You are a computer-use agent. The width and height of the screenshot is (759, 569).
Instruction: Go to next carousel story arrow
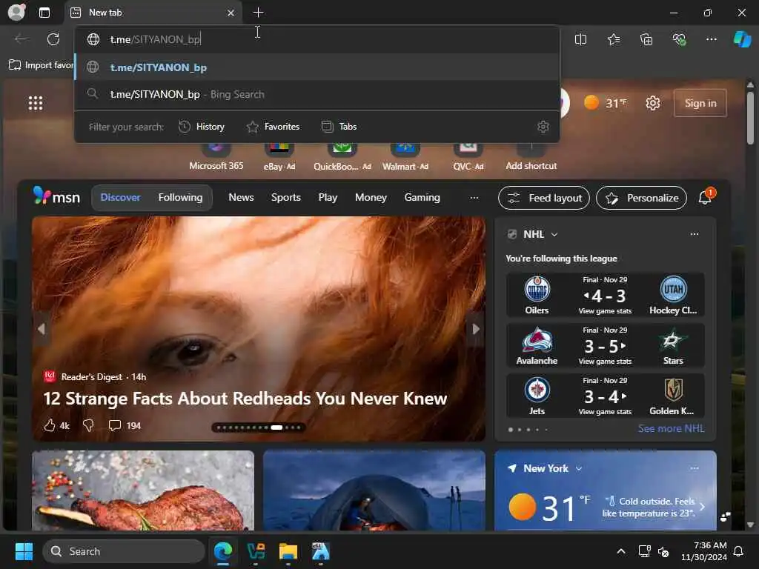click(x=476, y=329)
